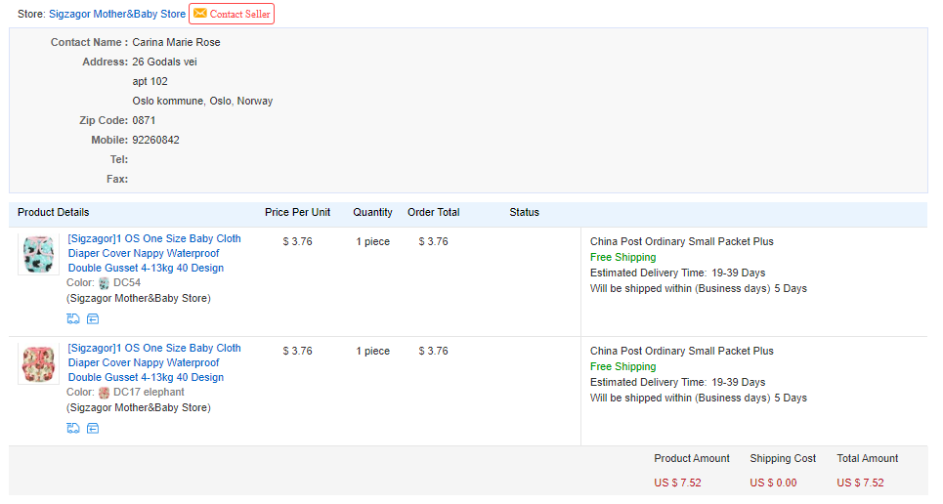Select Oslo kommune, Oslo, Norway text
Viewport: 943px width, 504px height.
pyautogui.click(x=202, y=101)
